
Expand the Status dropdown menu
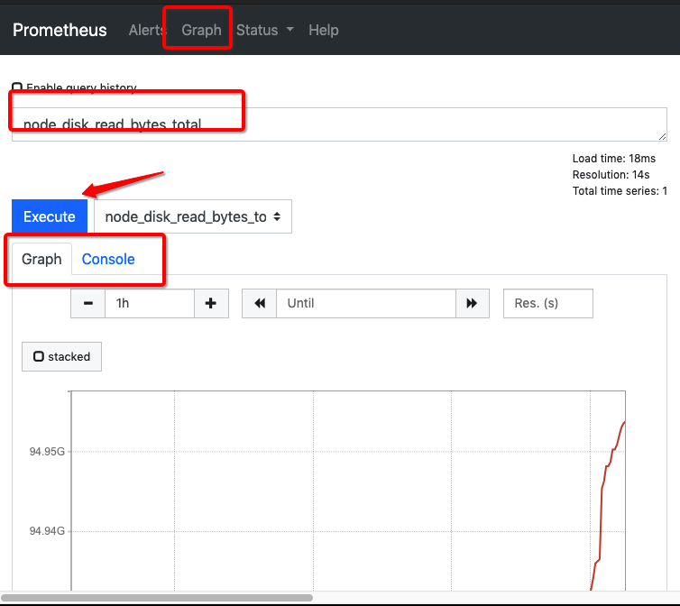pyautogui.click(x=264, y=30)
